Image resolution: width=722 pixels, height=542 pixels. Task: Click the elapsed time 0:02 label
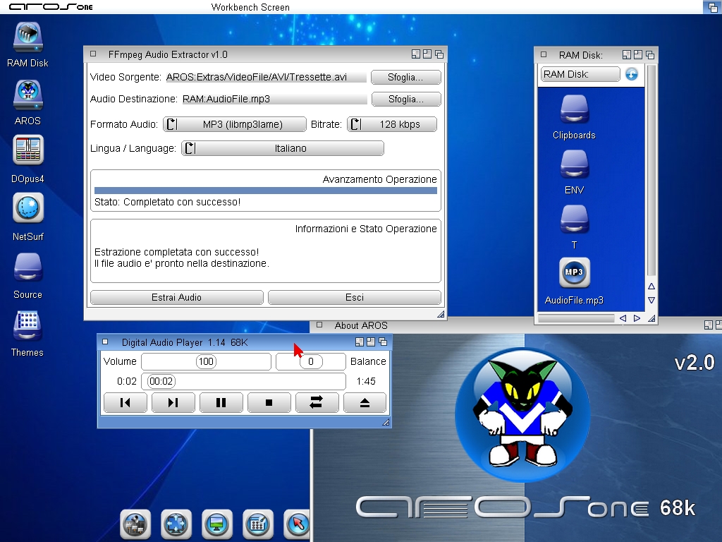[x=127, y=382]
